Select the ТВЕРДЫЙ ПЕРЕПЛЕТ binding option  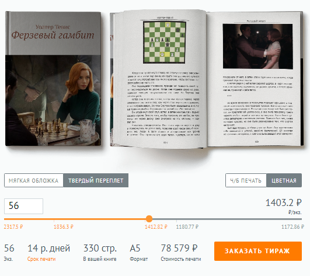(x=96, y=180)
